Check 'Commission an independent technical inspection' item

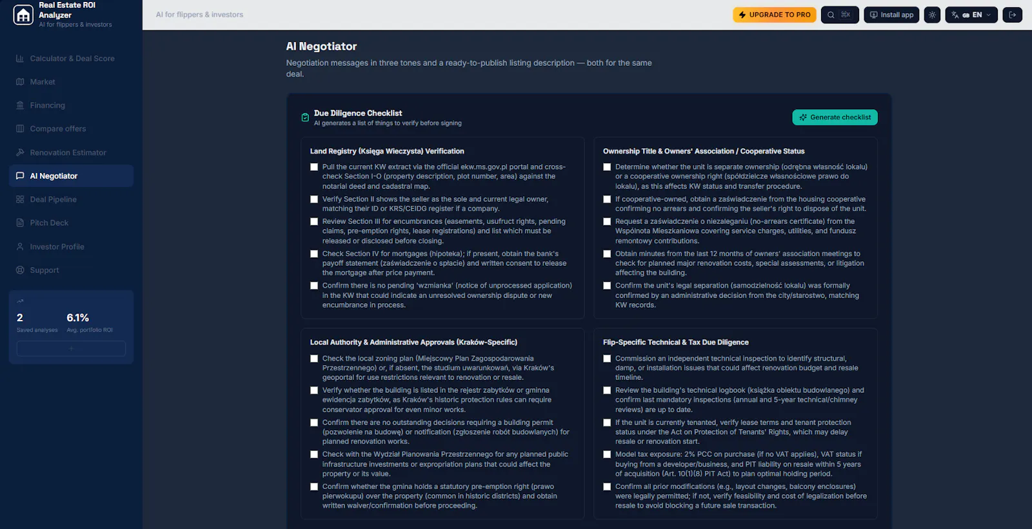point(607,359)
